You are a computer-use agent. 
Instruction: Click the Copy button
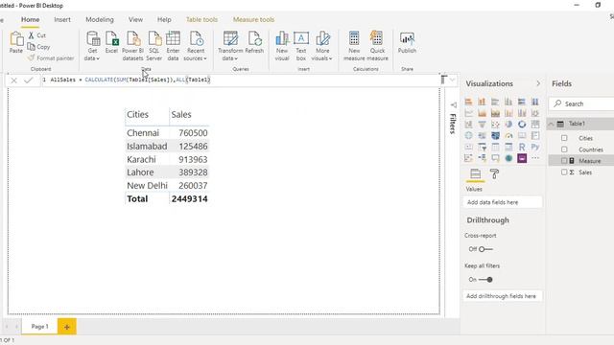pos(38,47)
